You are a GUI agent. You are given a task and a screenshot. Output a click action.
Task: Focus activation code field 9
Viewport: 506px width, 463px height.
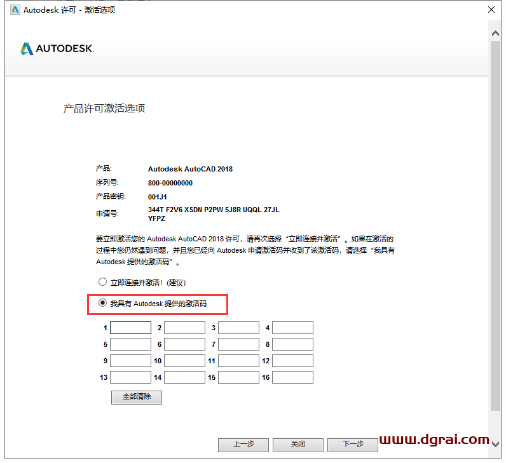(x=130, y=361)
